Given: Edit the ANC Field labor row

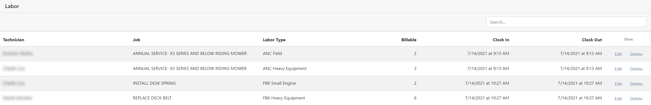Looking at the screenshot, I should 618,54.
